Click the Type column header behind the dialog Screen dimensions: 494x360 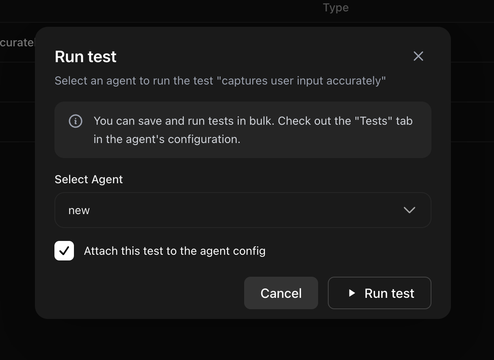pyautogui.click(x=335, y=7)
